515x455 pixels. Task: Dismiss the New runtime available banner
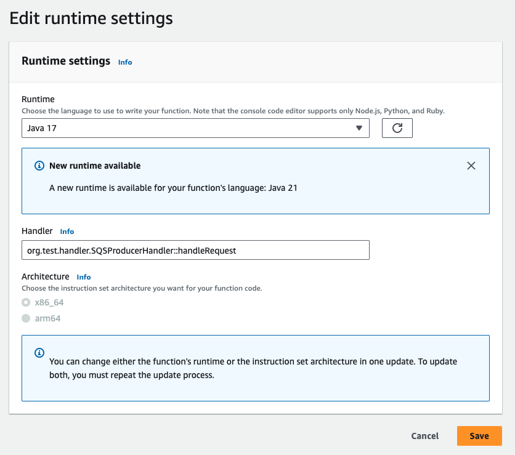(471, 166)
